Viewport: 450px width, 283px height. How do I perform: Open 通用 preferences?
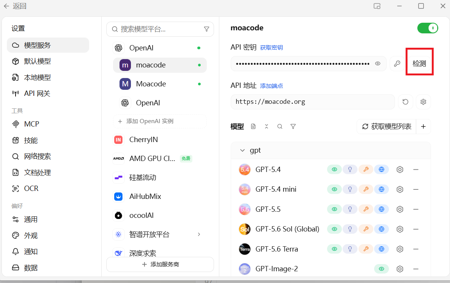[48, 219]
